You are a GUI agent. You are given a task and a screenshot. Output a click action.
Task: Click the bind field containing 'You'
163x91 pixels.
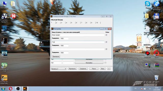pos(78,42)
